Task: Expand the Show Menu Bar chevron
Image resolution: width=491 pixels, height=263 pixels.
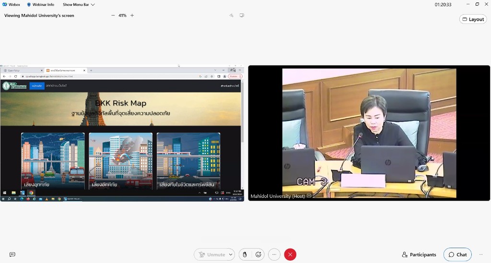Action: (x=93, y=4)
